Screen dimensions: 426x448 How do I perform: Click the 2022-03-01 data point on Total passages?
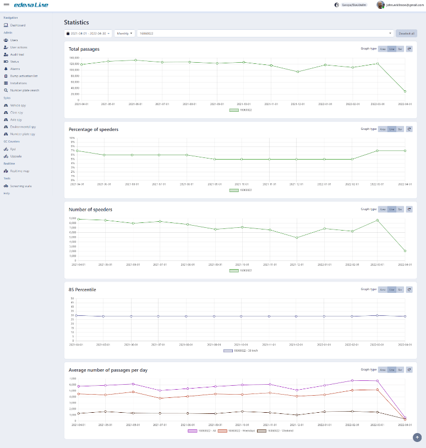point(378,63)
